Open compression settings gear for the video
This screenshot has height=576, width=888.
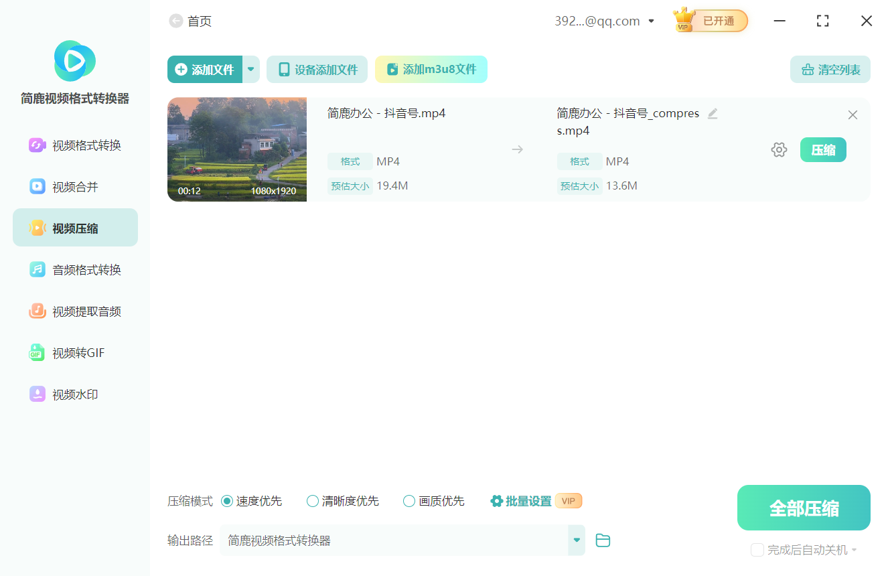[779, 149]
